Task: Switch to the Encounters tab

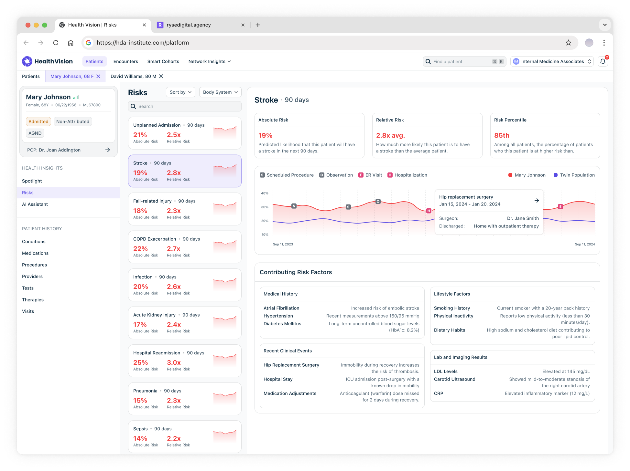Action: (125, 61)
